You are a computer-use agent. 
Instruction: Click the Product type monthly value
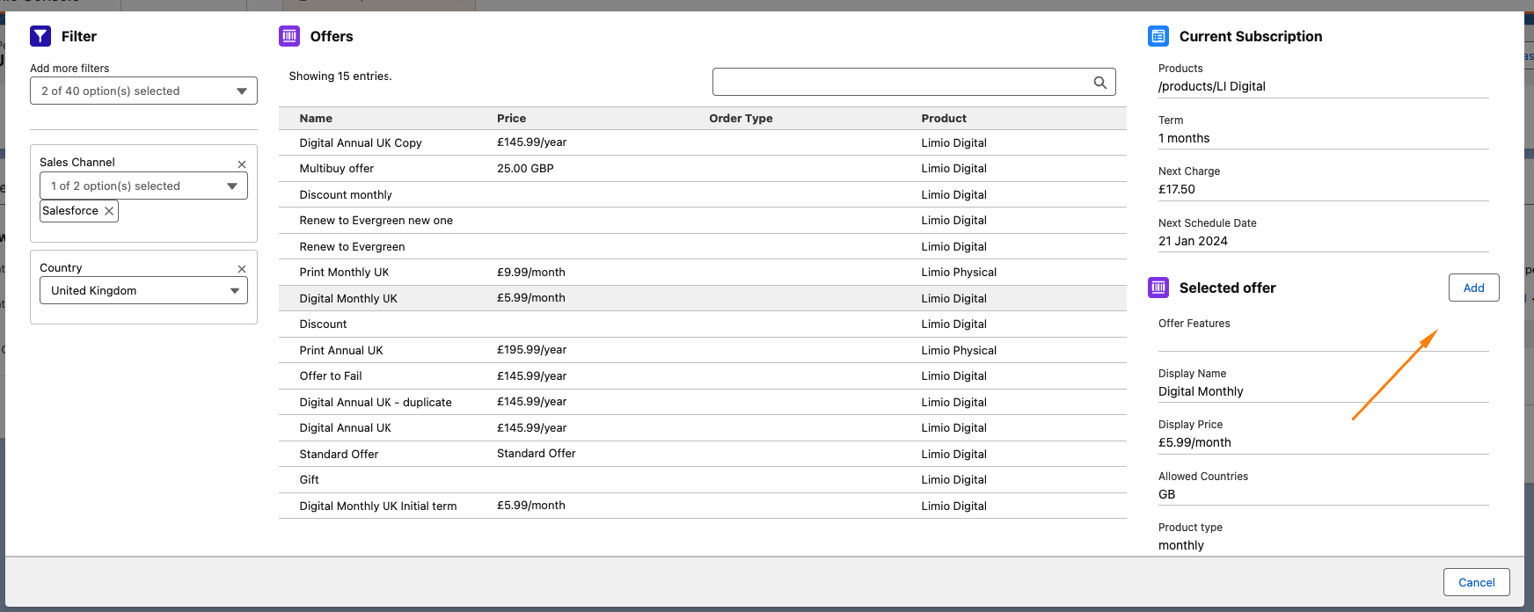(1180, 545)
